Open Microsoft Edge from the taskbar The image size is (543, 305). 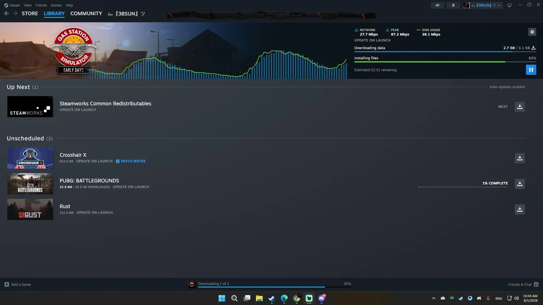284,298
